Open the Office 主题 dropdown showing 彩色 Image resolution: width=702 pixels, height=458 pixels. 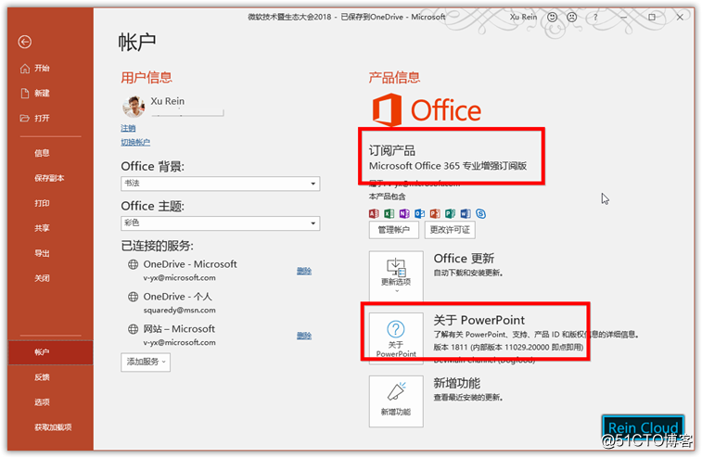tap(221, 223)
